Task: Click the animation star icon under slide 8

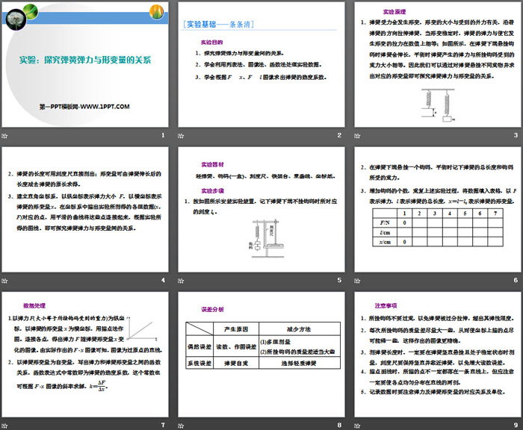Action: 182,426
